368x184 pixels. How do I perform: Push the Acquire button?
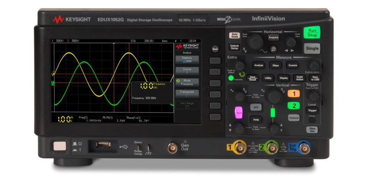(273, 38)
